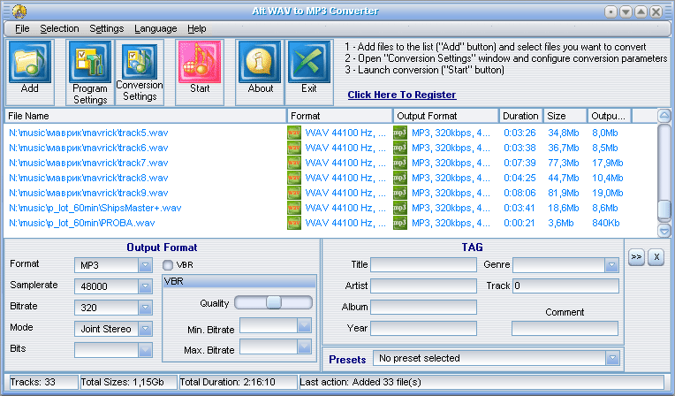Select the PROBA.wav file row
The height and width of the screenshot is (396, 675).
[330, 223]
